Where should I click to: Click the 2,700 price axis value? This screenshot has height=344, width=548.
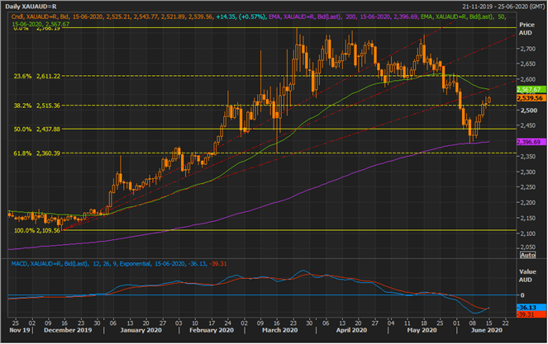pos(528,49)
